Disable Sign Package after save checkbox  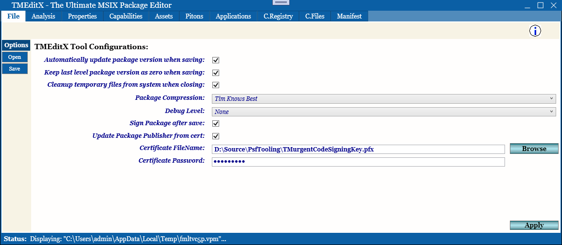point(216,123)
